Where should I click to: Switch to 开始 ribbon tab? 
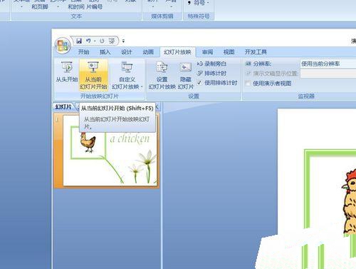tap(83, 52)
